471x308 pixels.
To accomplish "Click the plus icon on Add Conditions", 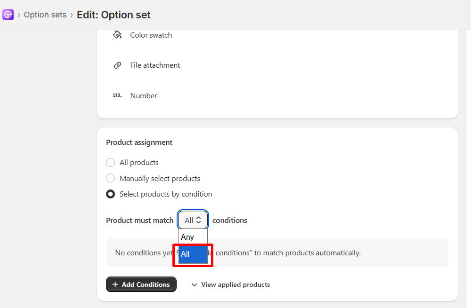I will click(x=115, y=284).
